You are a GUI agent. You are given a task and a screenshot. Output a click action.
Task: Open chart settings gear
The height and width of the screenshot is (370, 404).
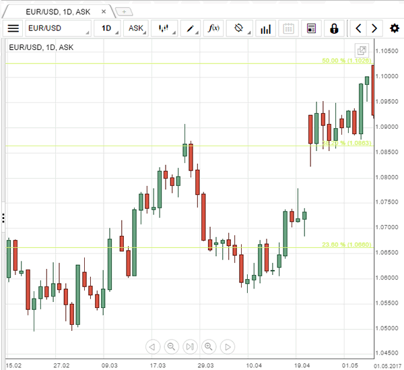click(x=395, y=28)
